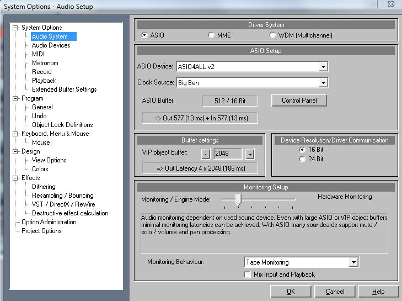Select the Program tree label
The height and width of the screenshot is (301, 402).
pyautogui.click(x=33, y=99)
